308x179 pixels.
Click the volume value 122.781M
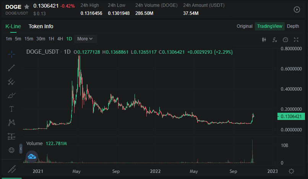click(56, 143)
